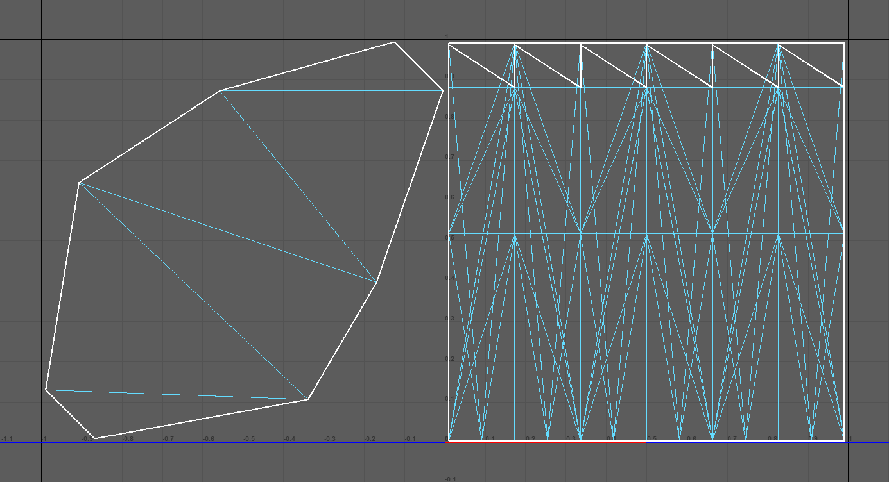Select rightmost vertex of the left UV polygon
This screenshot has width=889, height=482.
pos(443,90)
